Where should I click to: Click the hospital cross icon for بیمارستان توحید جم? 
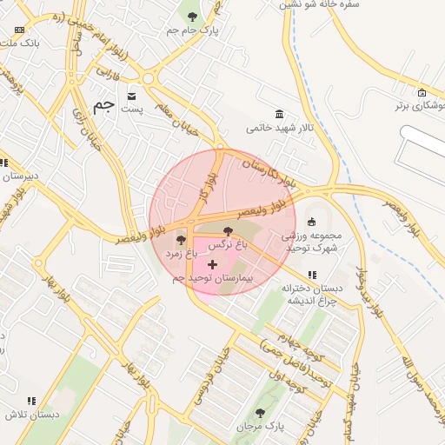[212, 264]
